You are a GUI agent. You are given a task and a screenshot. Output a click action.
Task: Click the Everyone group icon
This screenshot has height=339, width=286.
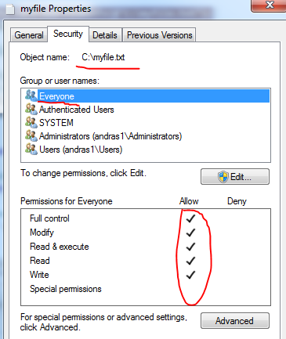(31, 96)
